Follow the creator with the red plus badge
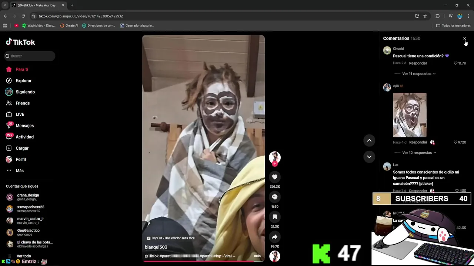This screenshot has width=474, height=266. click(275, 164)
